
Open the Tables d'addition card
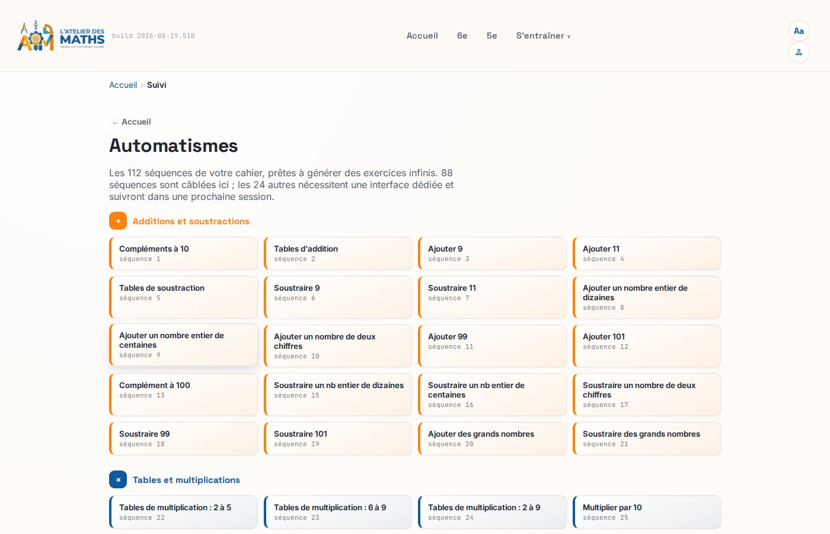click(x=338, y=253)
